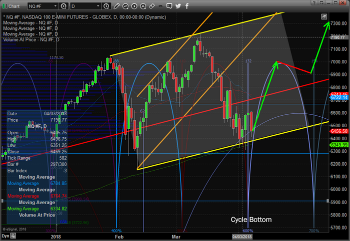The width and height of the screenshot is (350, 241).
Task: Click the 7300.00 price axis label
Action: tap(338, 23)
